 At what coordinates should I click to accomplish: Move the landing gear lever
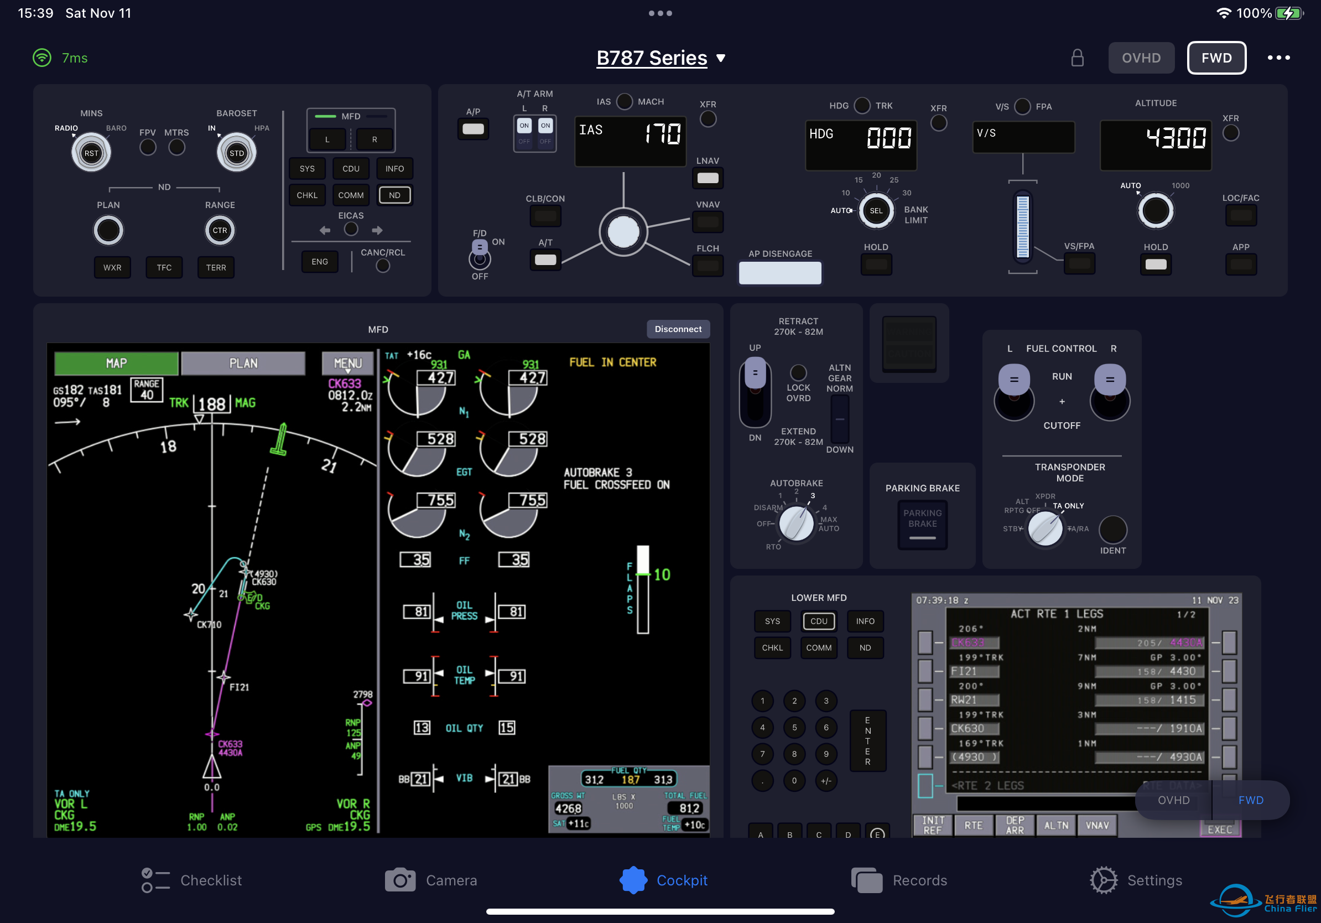pyautogui.click(x=755, y=392)
